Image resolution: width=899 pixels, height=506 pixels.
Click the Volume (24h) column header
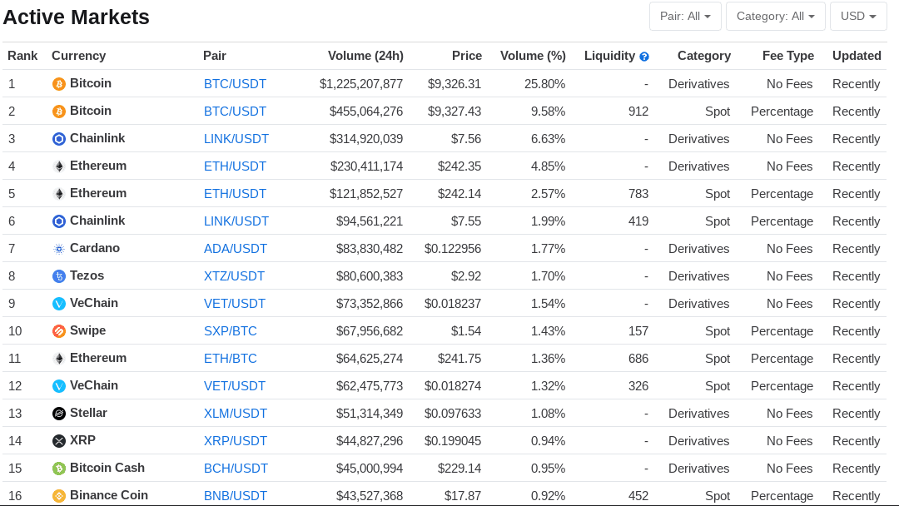point(365,56)
